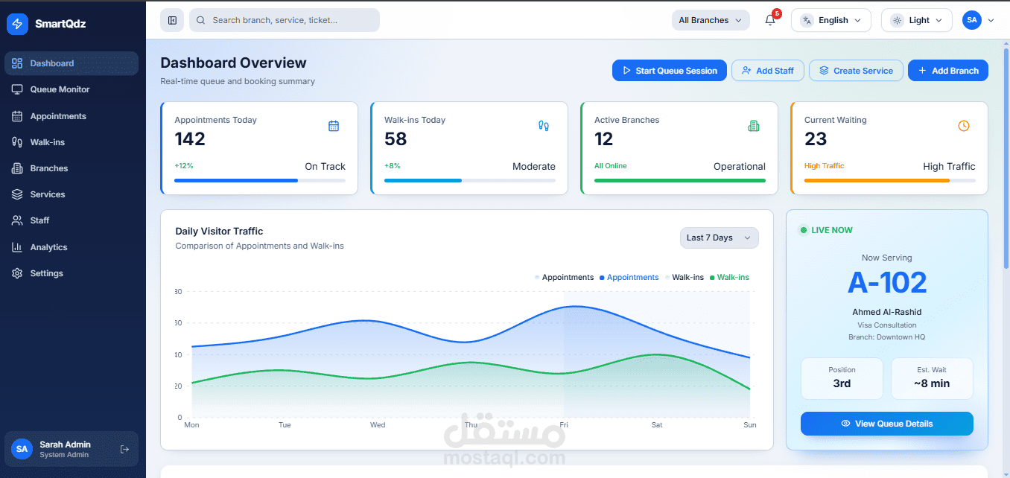Click the SA avatar in sidebar footer

point(22,449)
